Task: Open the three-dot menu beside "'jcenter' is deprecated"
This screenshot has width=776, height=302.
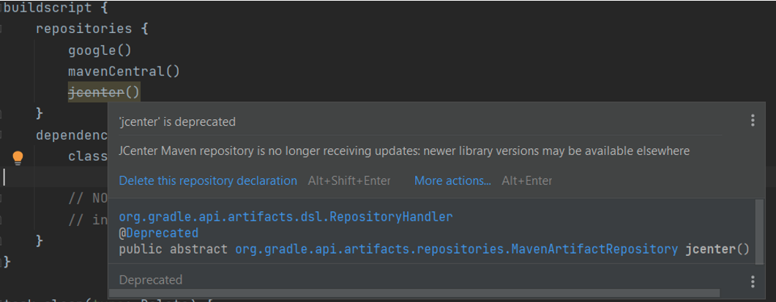Action: point(753,121)
